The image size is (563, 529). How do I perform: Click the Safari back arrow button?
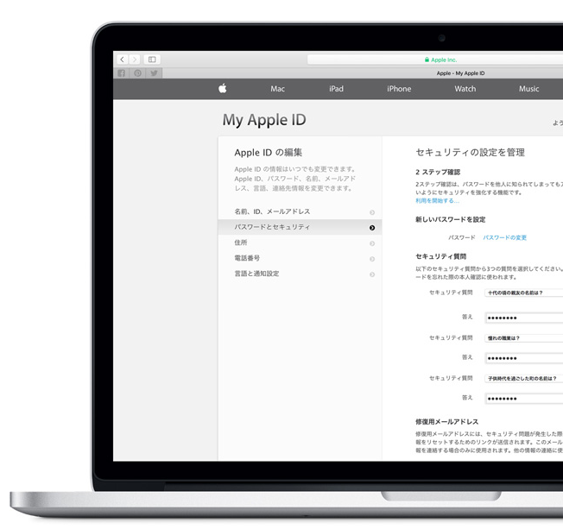pos(123,60)
